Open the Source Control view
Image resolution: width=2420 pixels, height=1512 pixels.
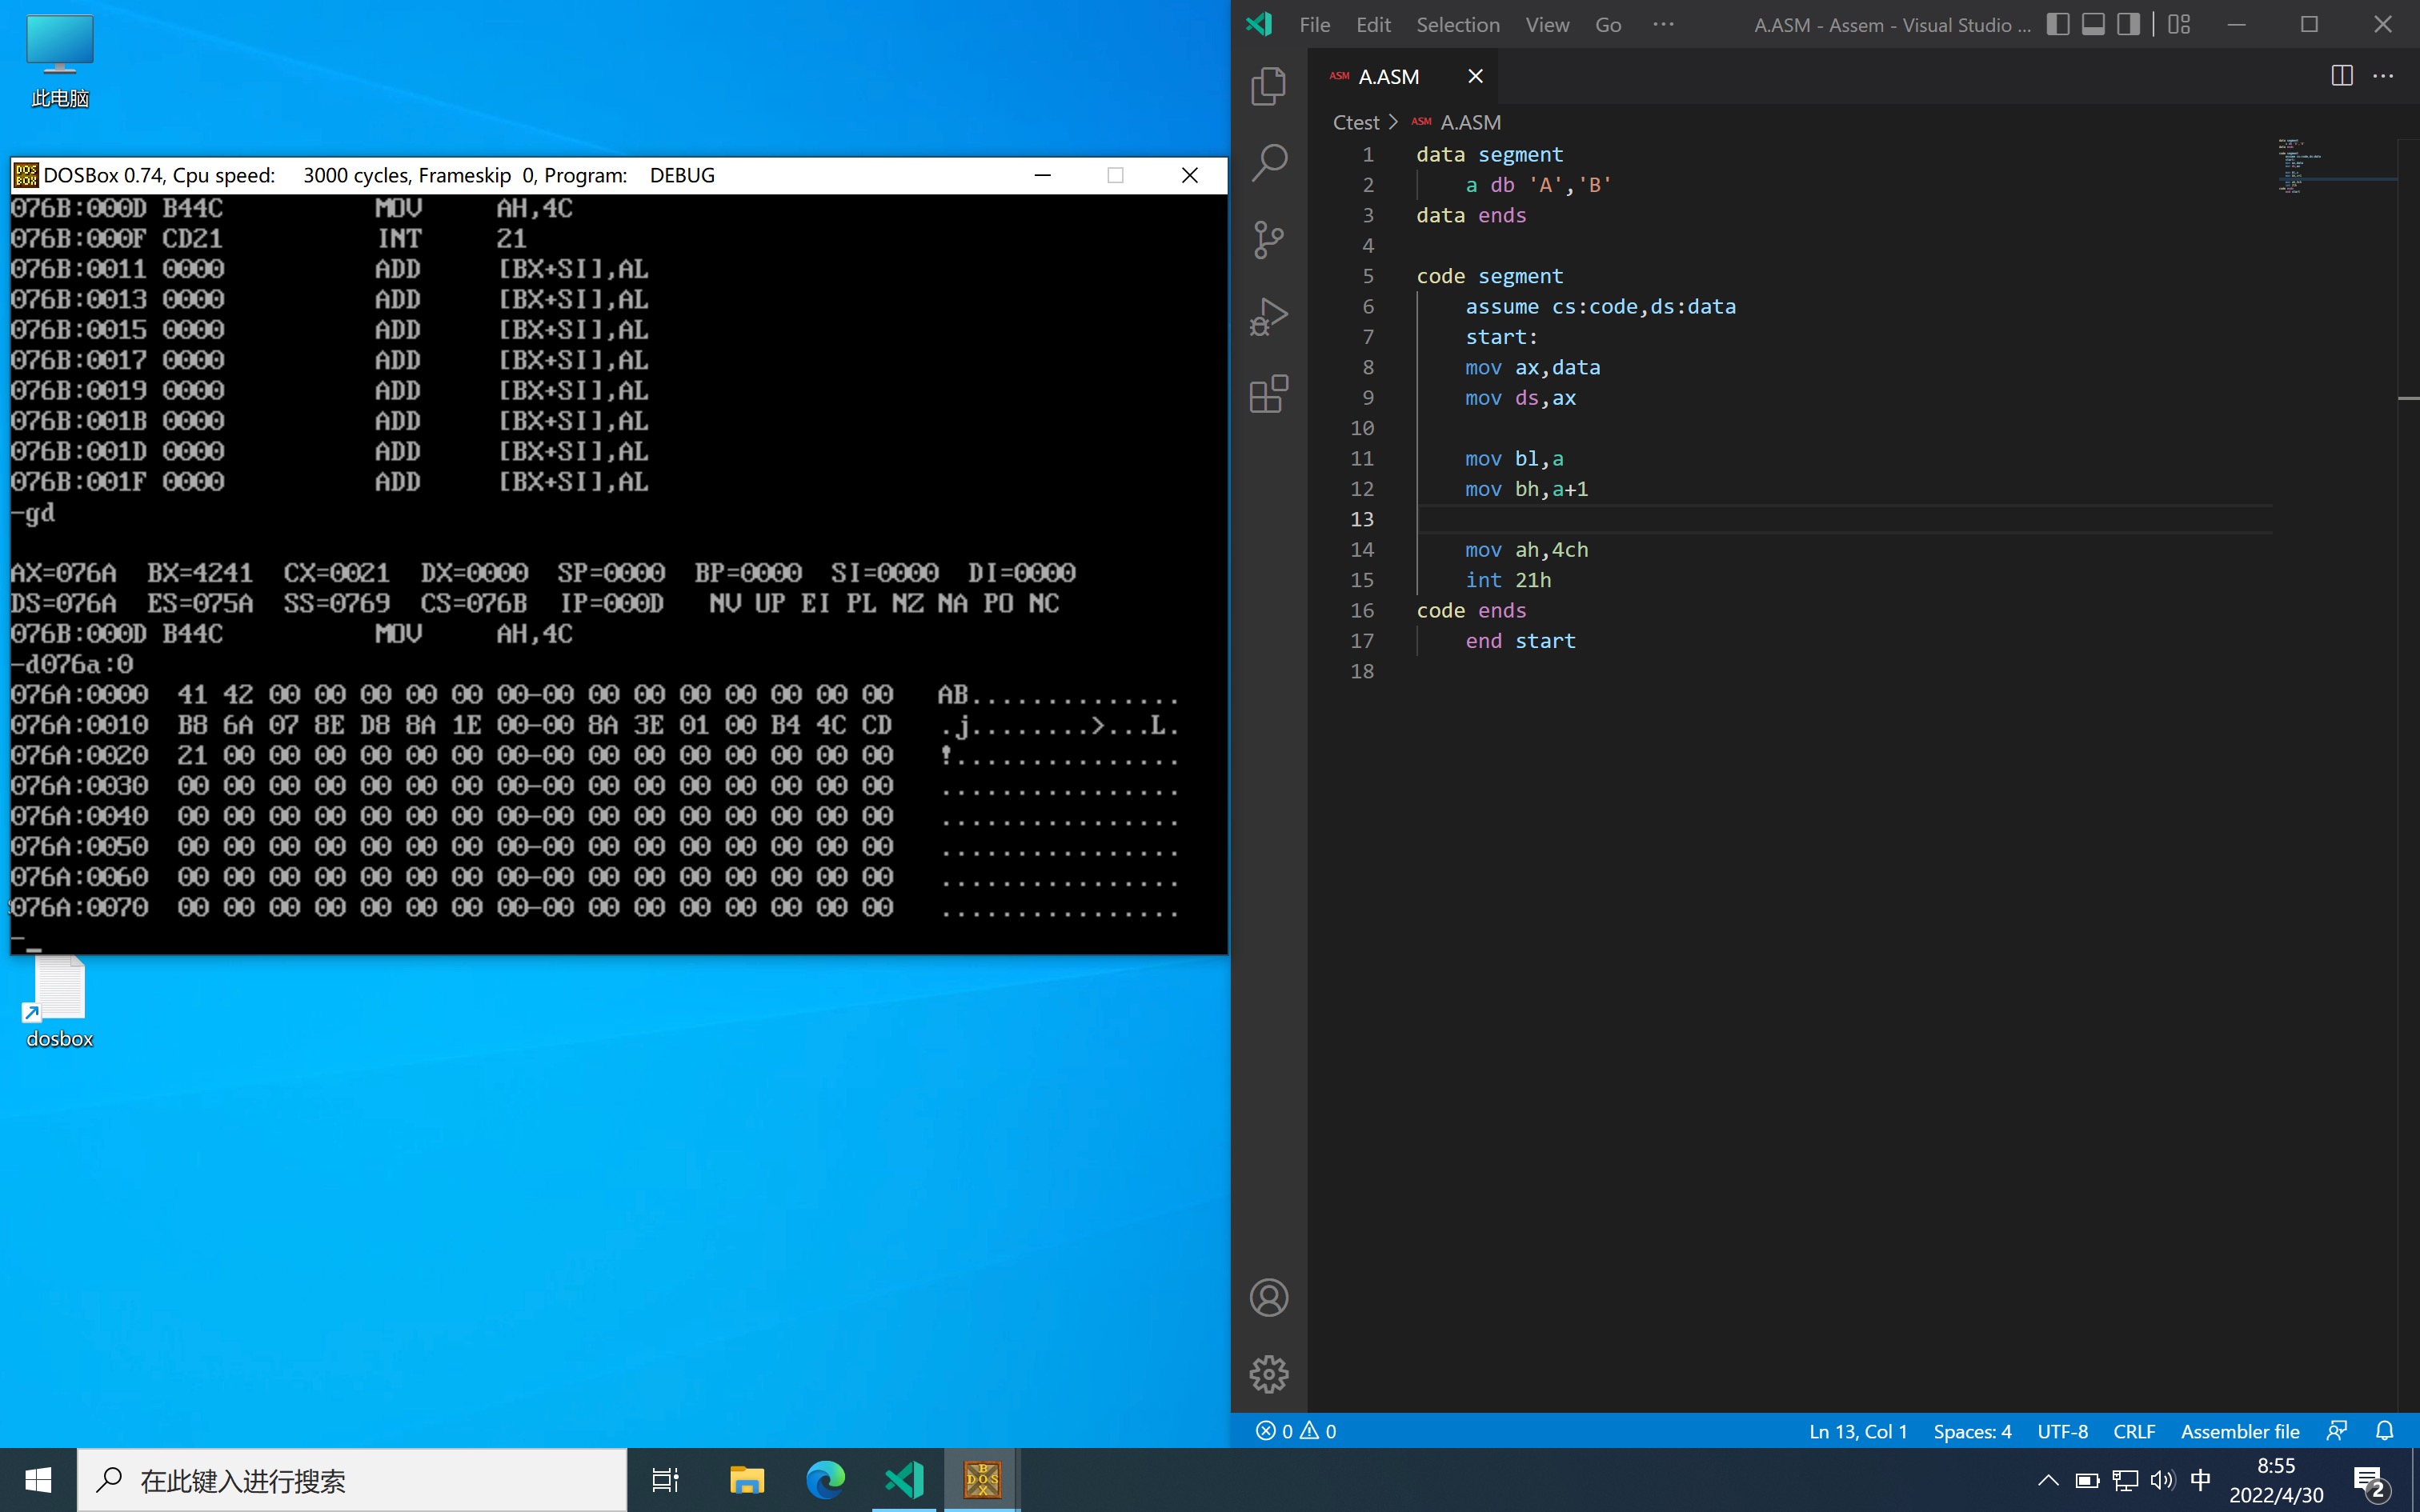pos(1268,239)
